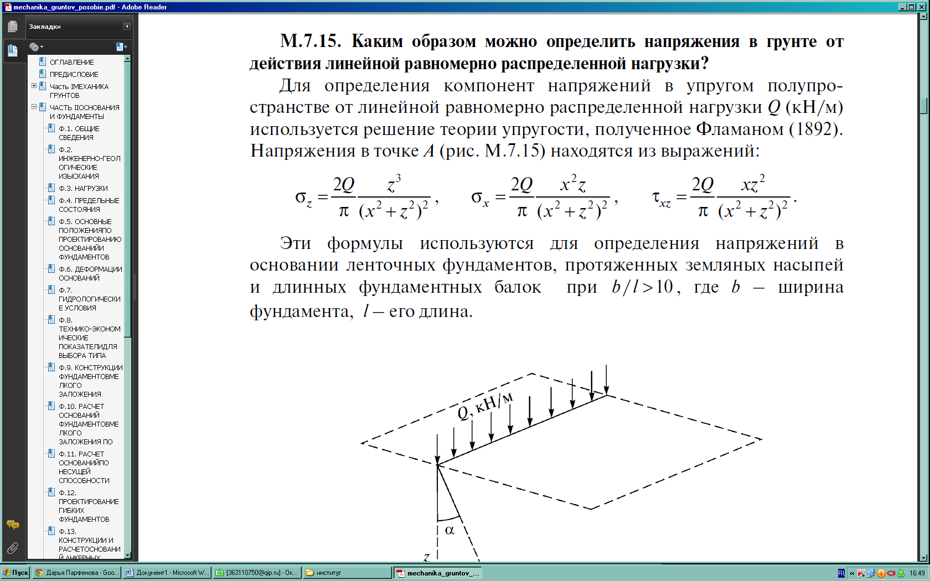This screenshot has width=930, height=581.
Task: Collapse the Закладки panel with arrow button
Action: point(127,26)
